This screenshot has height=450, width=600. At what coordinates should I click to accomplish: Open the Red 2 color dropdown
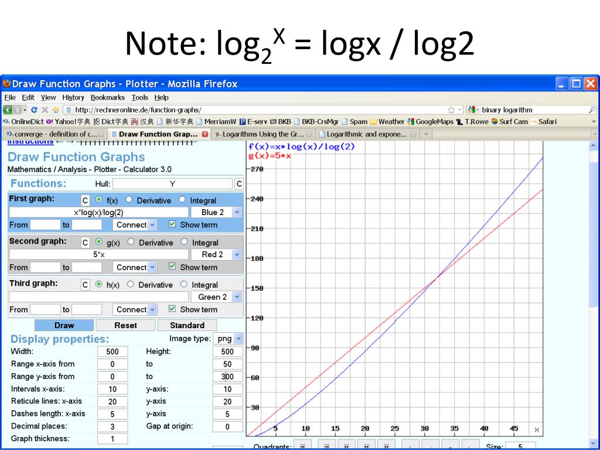coord(216,254)
